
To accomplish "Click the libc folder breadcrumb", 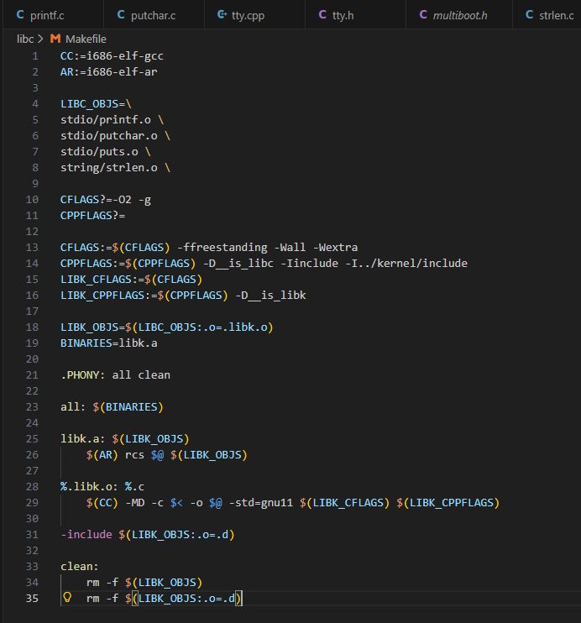I will click(25, 39).
